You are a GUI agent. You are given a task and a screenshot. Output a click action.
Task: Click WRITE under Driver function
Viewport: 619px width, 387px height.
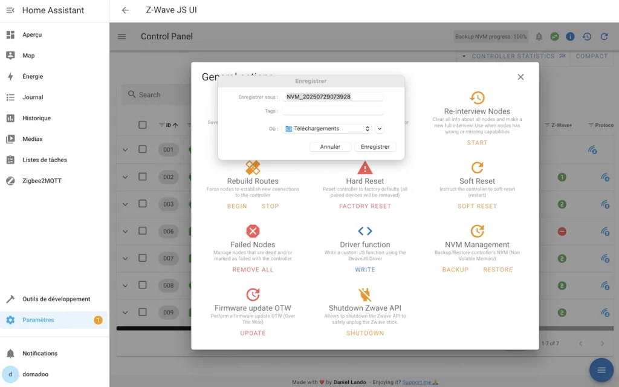coord(365,270)
